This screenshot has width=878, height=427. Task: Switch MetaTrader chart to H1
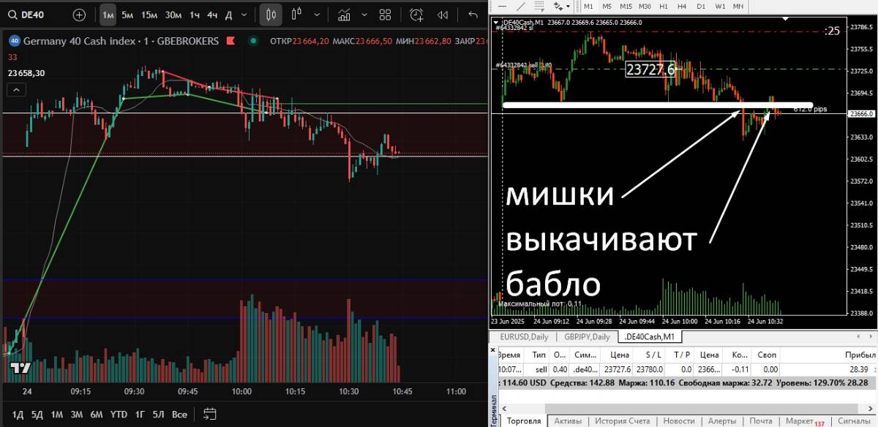click(664, 6)
